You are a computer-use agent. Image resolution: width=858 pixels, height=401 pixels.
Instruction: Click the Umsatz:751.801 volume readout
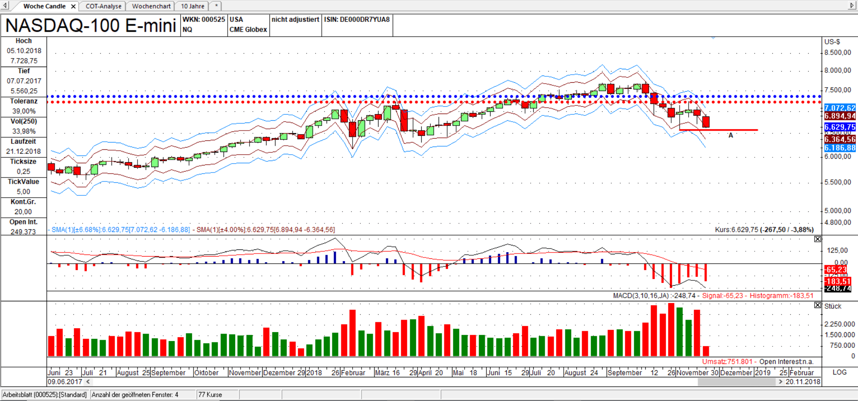[727, 361]
